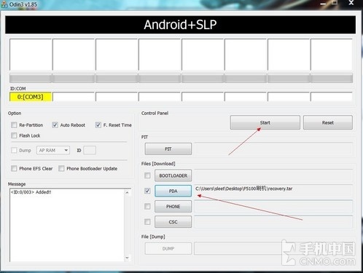
Task: Click the PHONE file button
Action: coord(173,207)
